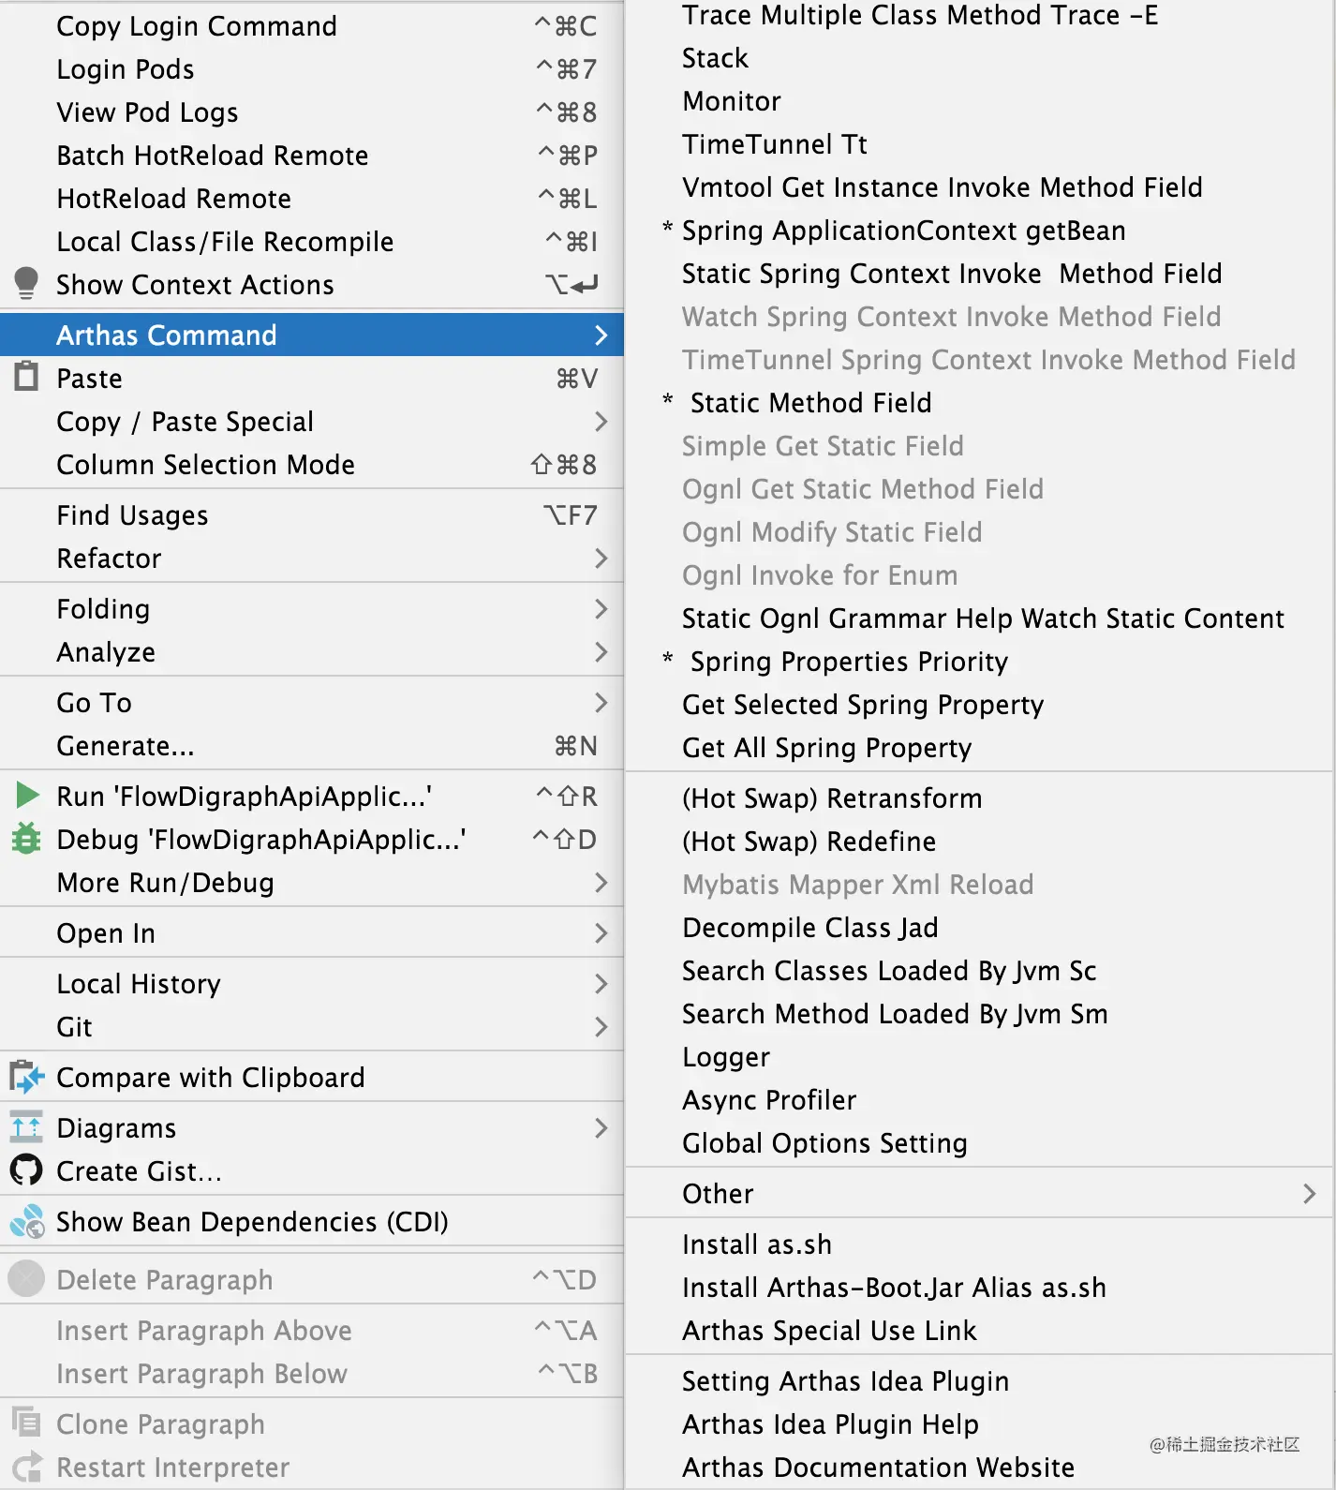The height and width of the screenshot is (1490, 1336).
Task: Select Search Classes Loaded By Jvm Sc
Action: pos(979,971)
